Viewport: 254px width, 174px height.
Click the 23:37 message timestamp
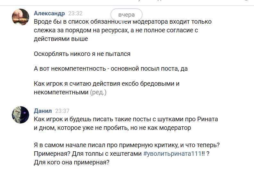tap(62, 111)
